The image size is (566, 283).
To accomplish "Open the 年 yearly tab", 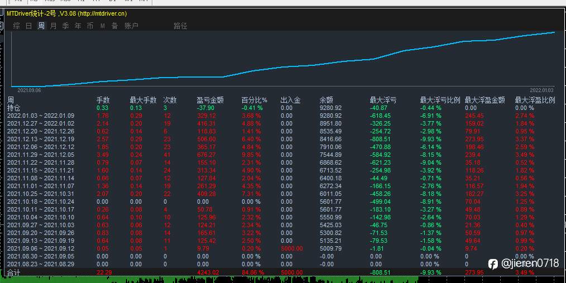I will 78,26.
